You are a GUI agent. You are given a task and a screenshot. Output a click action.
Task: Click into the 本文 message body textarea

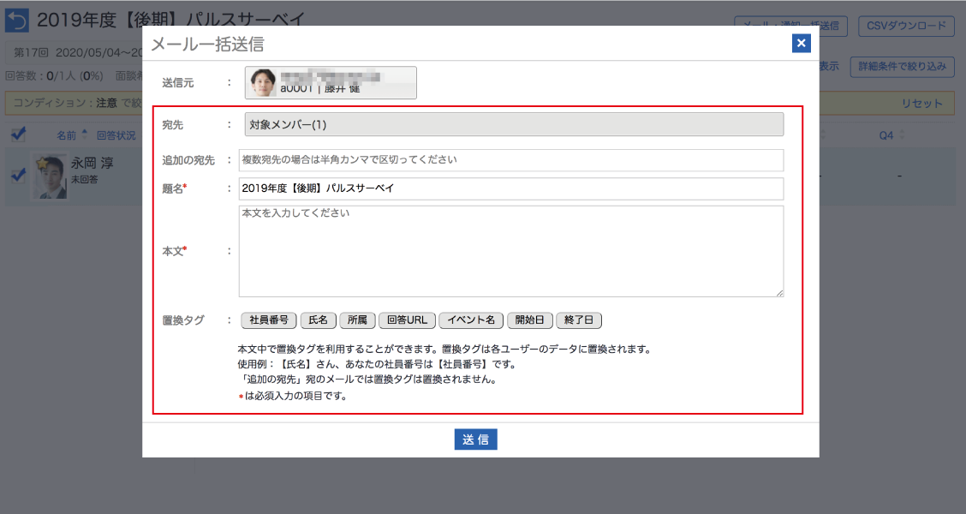(x=510, y=251)
